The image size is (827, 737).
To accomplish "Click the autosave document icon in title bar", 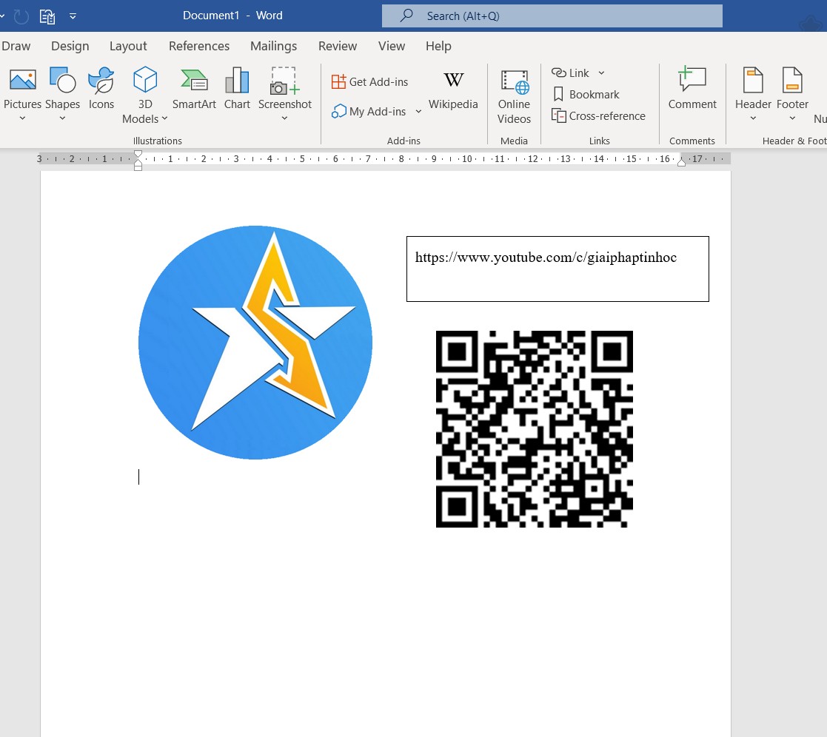I will (47, 16).
